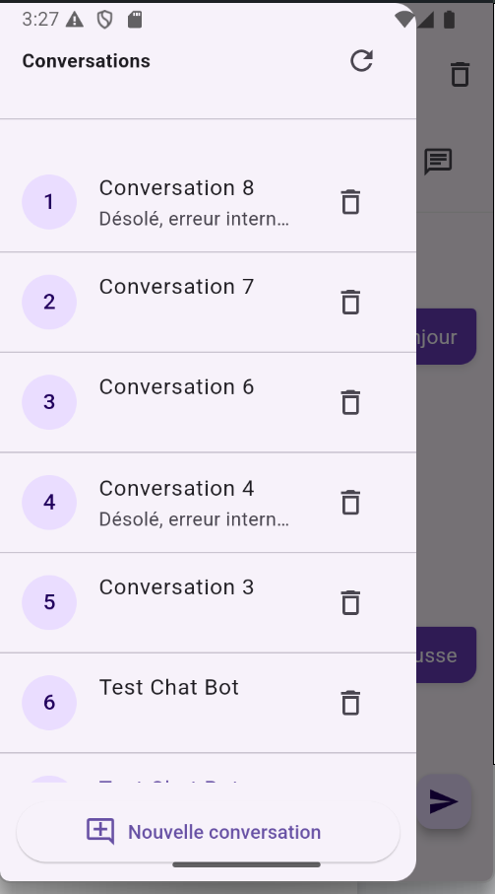
Task: Delete Conversation 7 with its trash icon
Action: click(x=350, y=303)
